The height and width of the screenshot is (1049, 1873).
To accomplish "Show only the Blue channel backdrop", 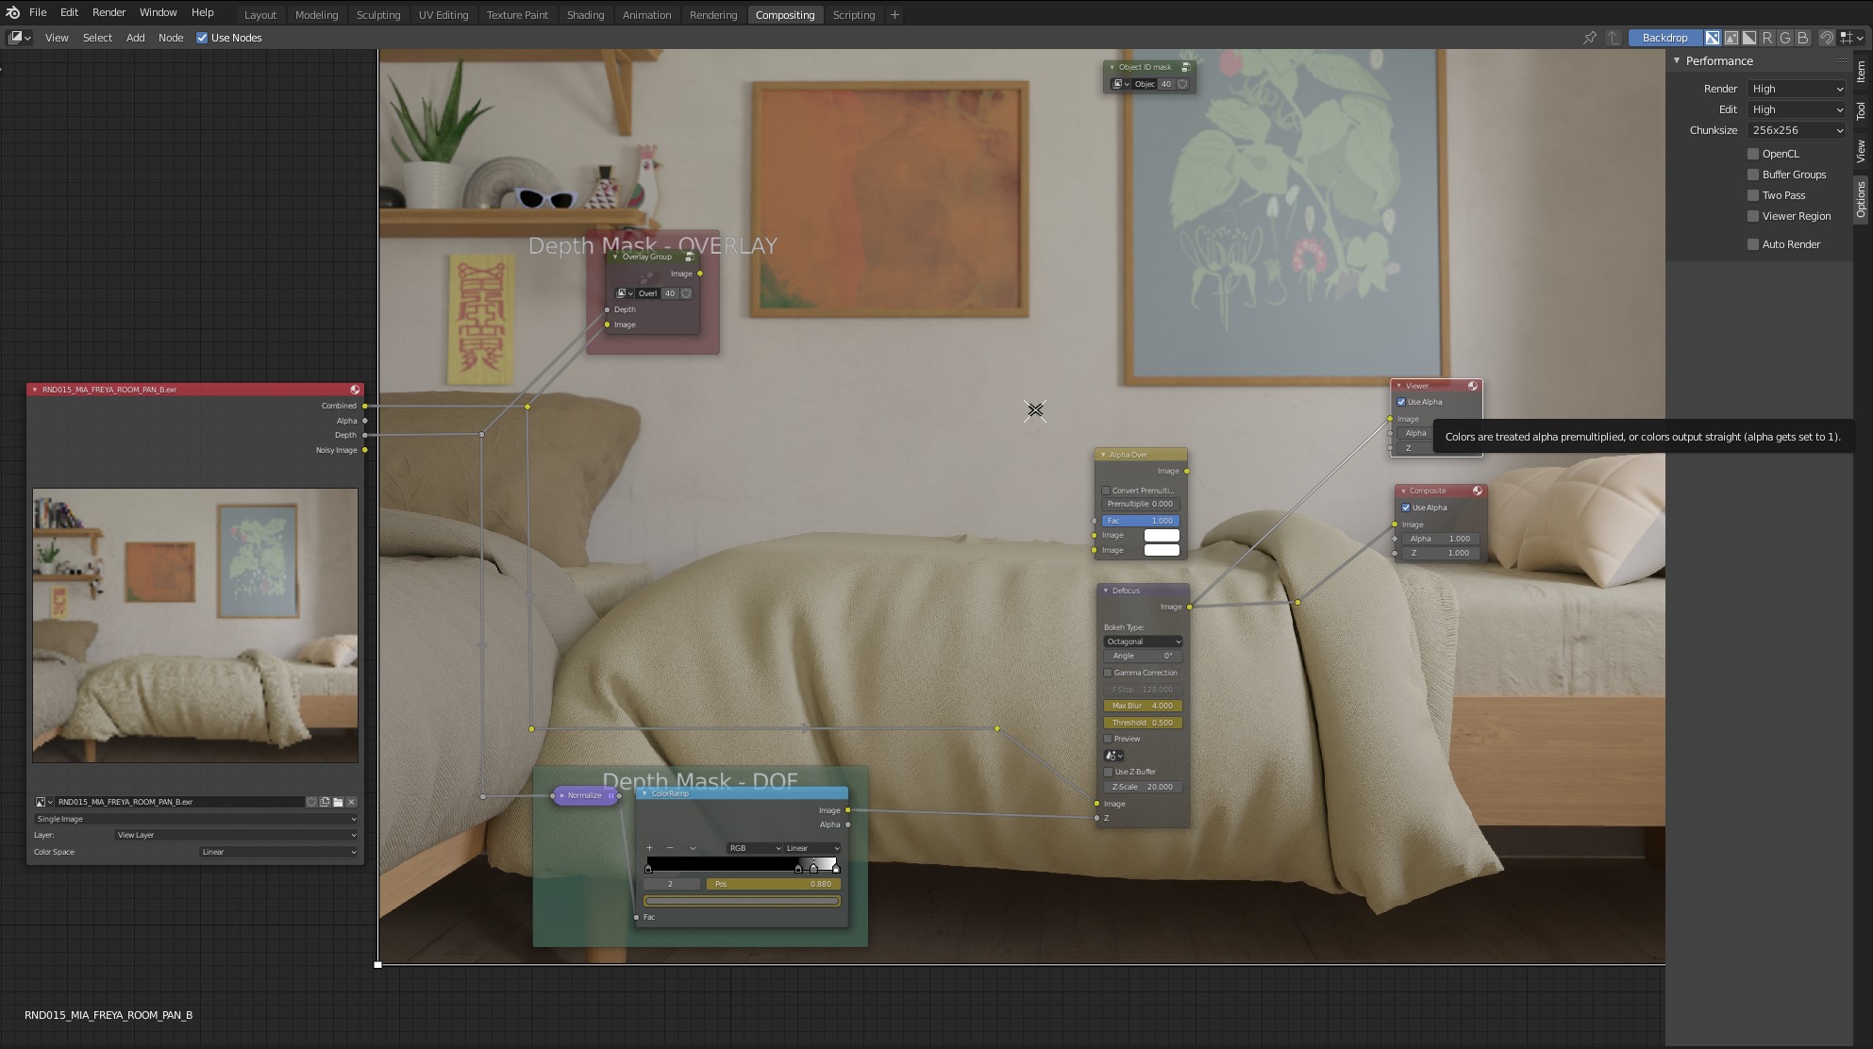I will [x=1803, y=38].
